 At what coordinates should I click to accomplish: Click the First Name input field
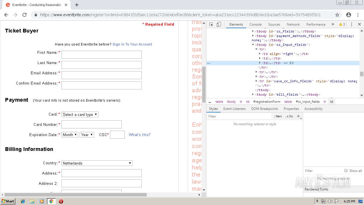[102, 55]
